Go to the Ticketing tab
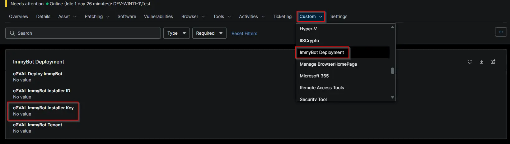The width and height of the screenshot is (510, 144). (x=282, y=16)
